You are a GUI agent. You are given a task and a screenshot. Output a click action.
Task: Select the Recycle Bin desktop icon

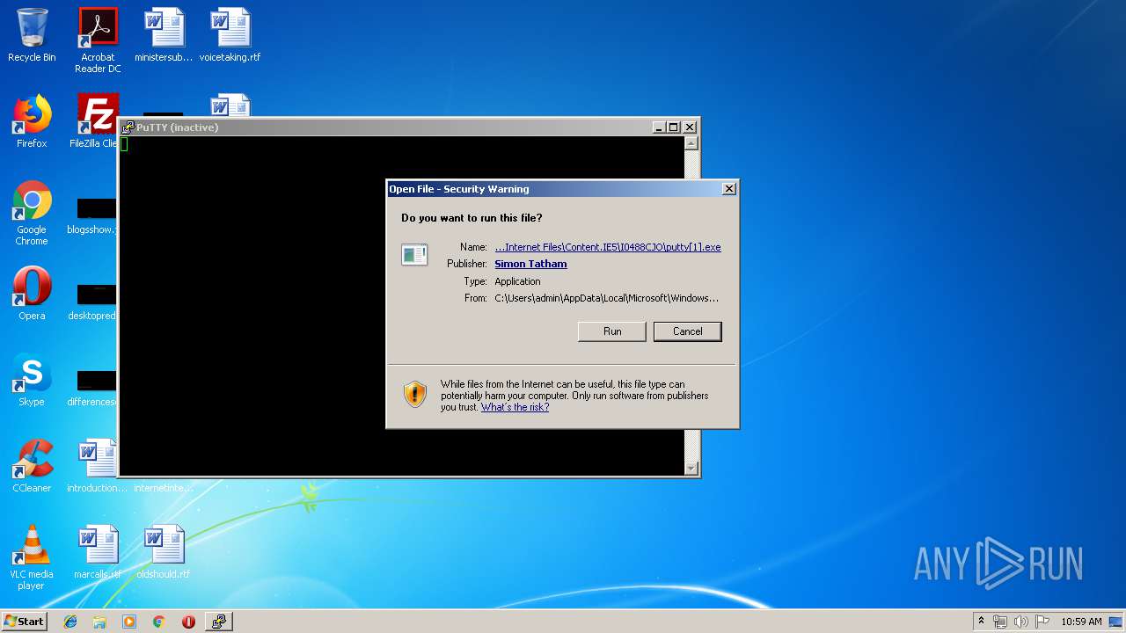(32, 36)
